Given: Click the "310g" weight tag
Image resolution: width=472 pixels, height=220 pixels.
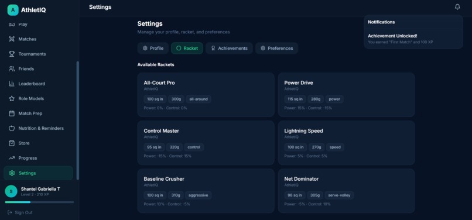Looking at the screenshot, I should (176, 195).
